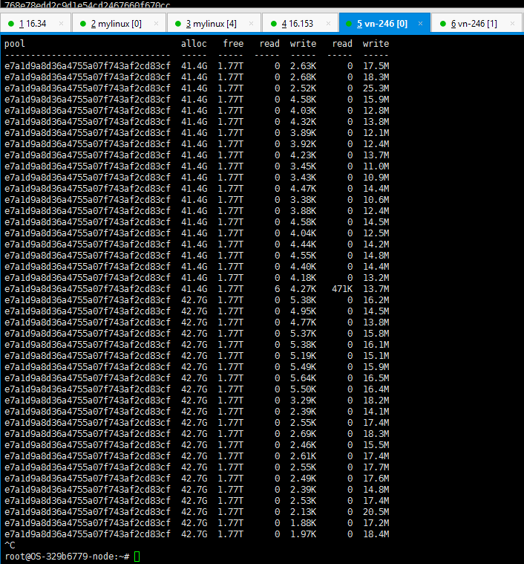The width and height of the screenshot is (524, 564).
Task: Click green status dot on '2 mylinux [0]' tab
Action: tap(83, 24)
